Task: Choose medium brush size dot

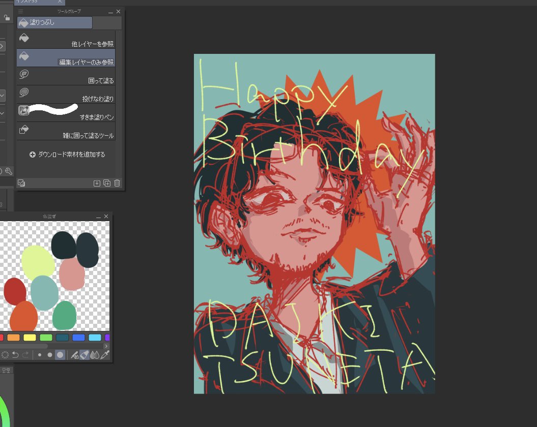Action: click(x=50, y=355)
